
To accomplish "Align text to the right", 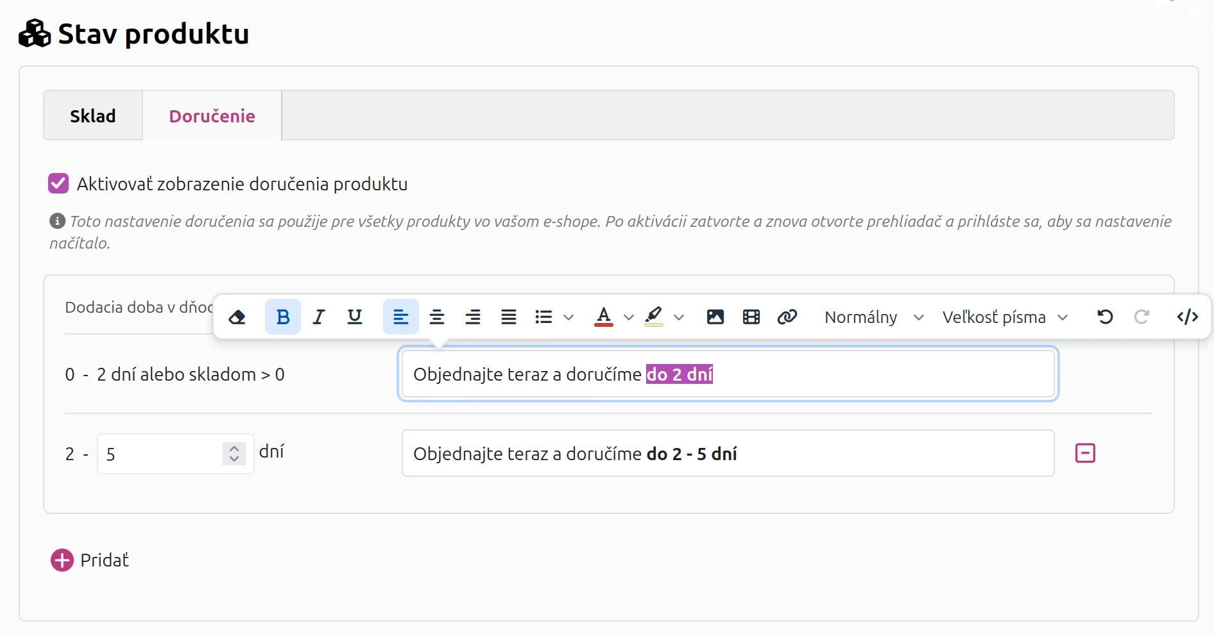I will click(473, 317).
